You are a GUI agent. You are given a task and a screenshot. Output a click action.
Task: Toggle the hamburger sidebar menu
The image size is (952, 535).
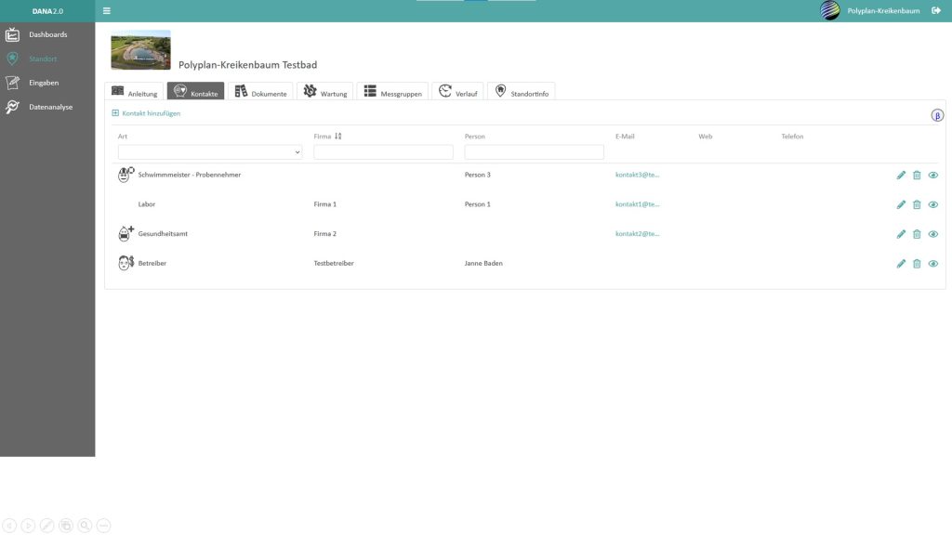click(x=106, y=11)
